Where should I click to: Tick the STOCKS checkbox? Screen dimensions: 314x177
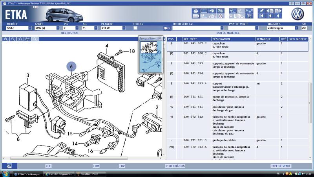[x=135, y=28]
